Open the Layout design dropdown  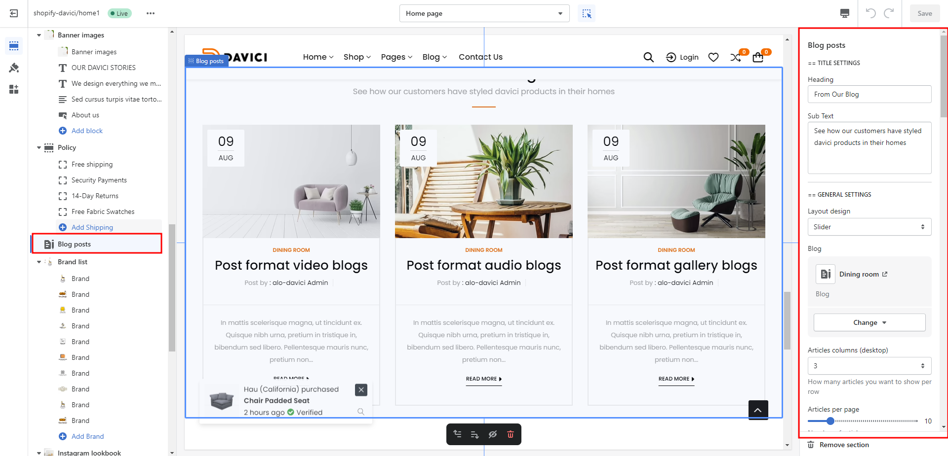[869, 227]
